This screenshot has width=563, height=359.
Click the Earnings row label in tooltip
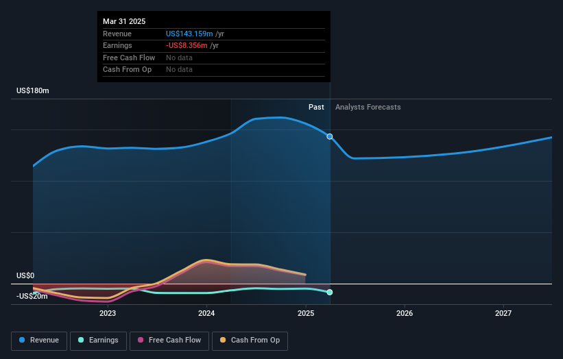[x=117, y=45]
